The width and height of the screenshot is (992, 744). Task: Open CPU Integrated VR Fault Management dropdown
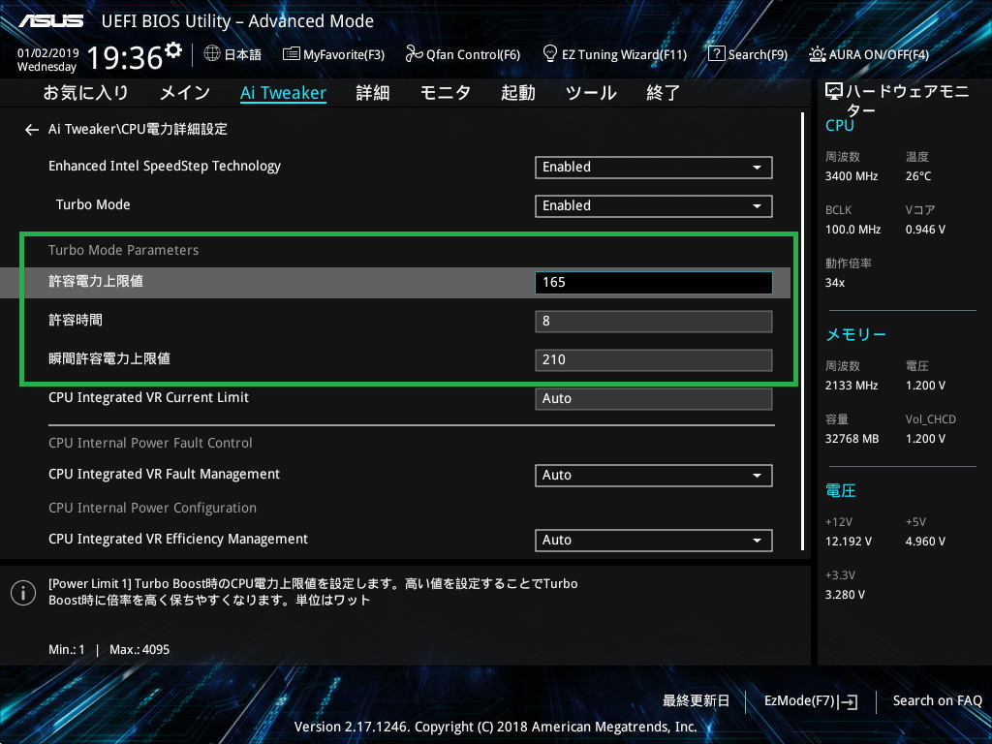(654, 476)
